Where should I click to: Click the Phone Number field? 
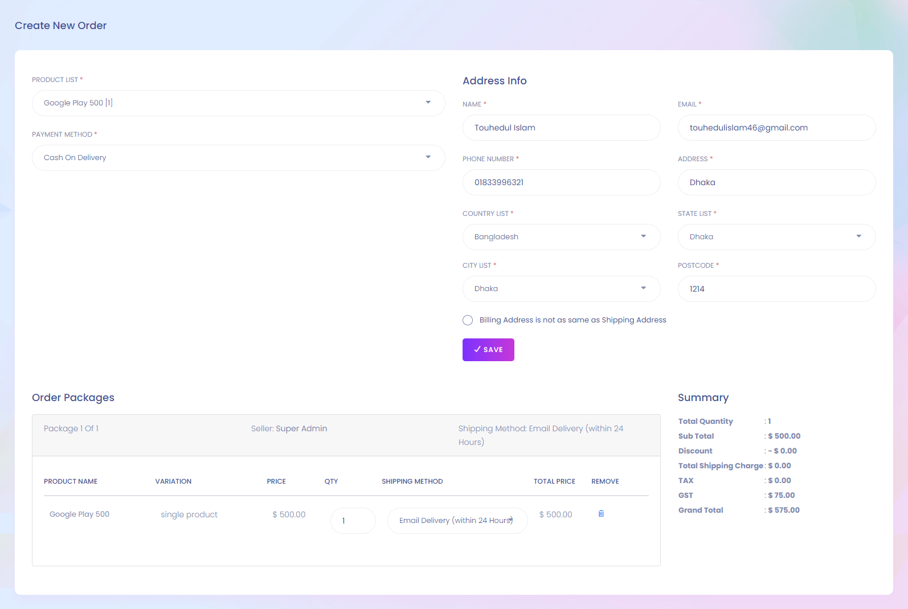pos(561,182)
